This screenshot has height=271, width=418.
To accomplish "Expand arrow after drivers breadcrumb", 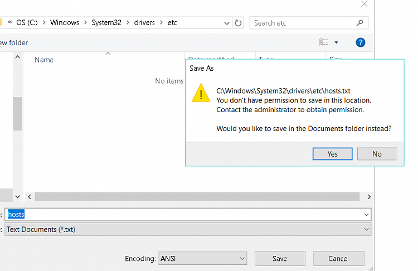I will [x=161, y=23].
